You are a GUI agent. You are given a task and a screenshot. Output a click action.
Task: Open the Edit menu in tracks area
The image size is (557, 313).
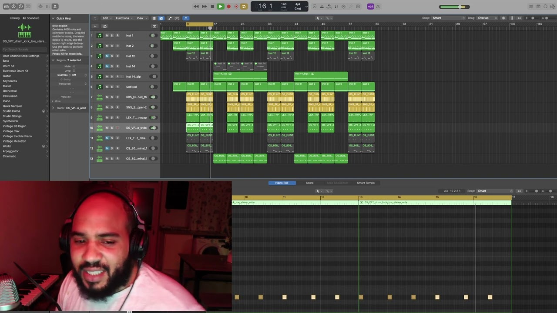coord(106,18)
